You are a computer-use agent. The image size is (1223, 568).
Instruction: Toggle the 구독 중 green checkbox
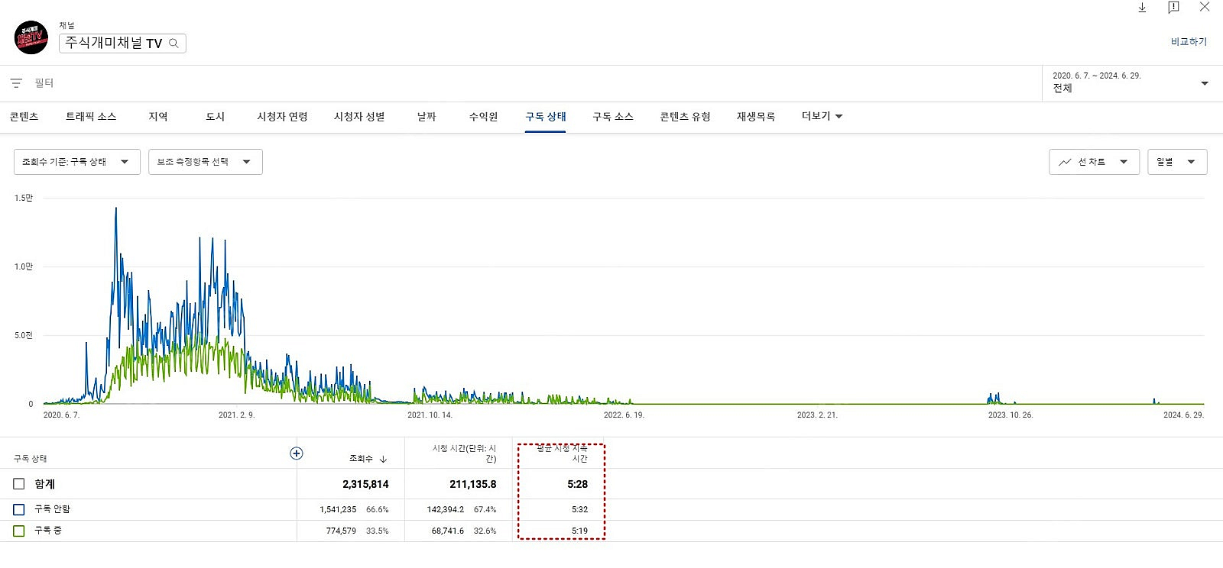click(x=19, y=531)
